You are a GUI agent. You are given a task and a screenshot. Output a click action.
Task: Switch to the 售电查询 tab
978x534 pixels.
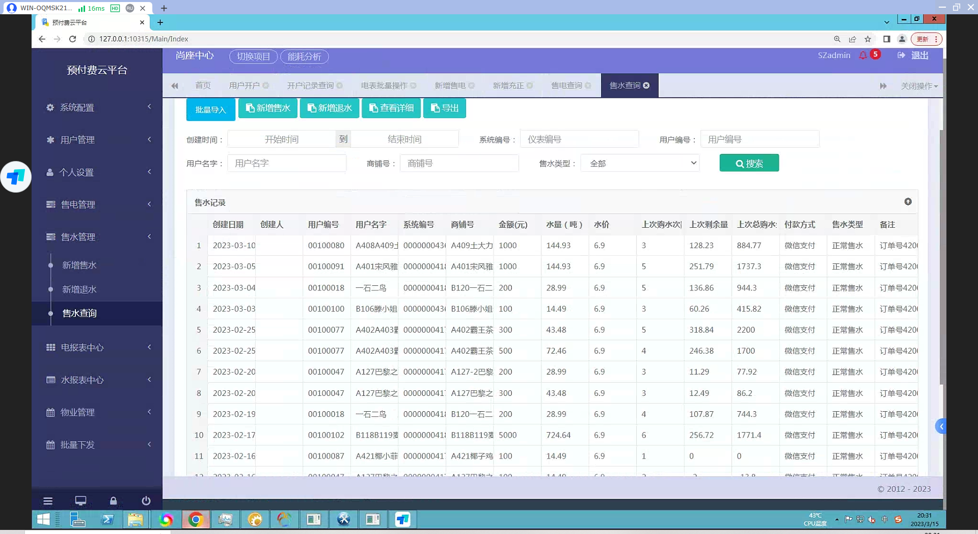click(x=566, y=86)
